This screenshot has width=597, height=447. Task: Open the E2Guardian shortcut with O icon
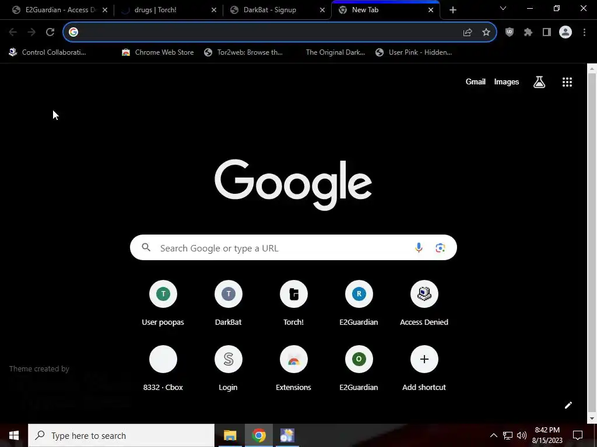pyautogui.click(x=359, y=368)
